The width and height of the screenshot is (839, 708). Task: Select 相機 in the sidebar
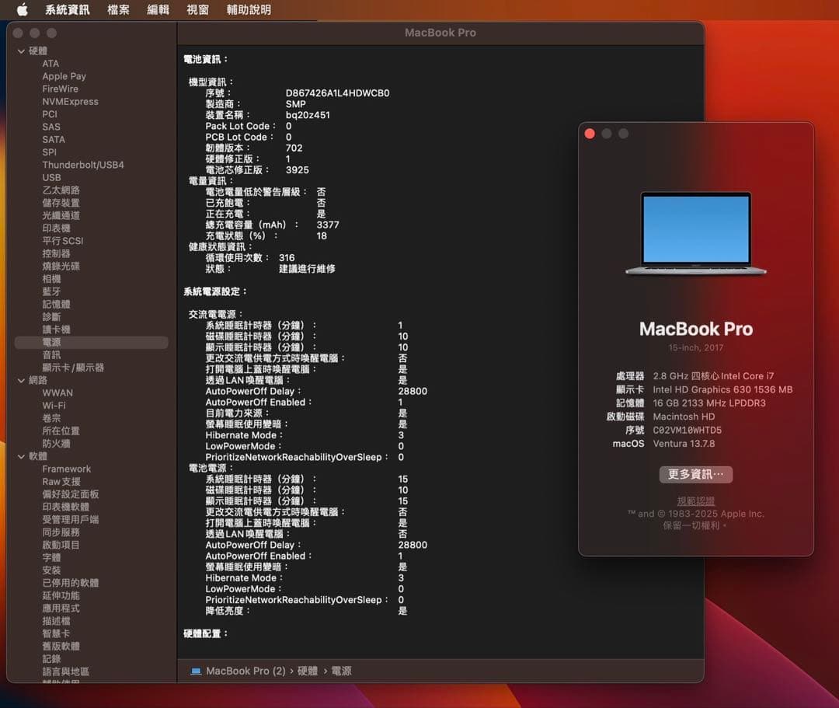pos(51,279)
